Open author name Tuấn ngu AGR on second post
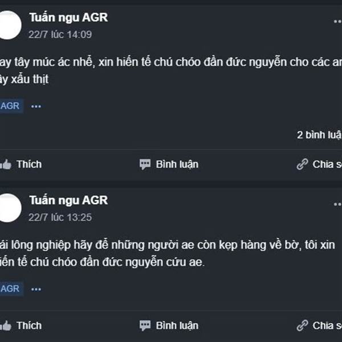The height and width of the screenshot is (342, 342). pos(68,201)
